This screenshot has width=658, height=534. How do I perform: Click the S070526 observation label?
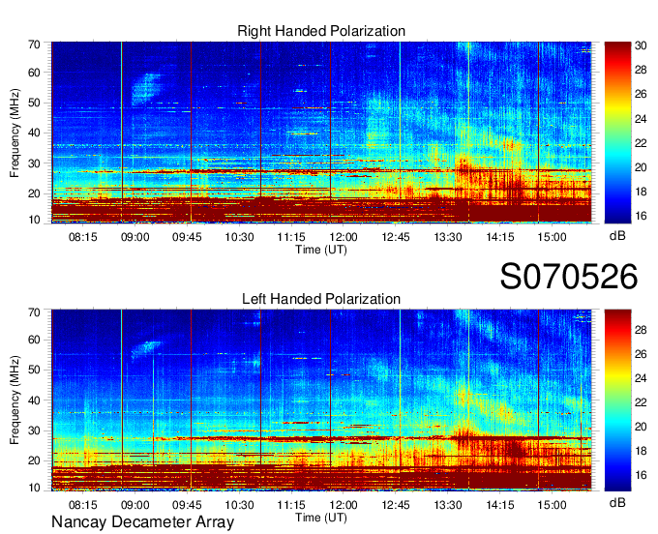point(569,277)
